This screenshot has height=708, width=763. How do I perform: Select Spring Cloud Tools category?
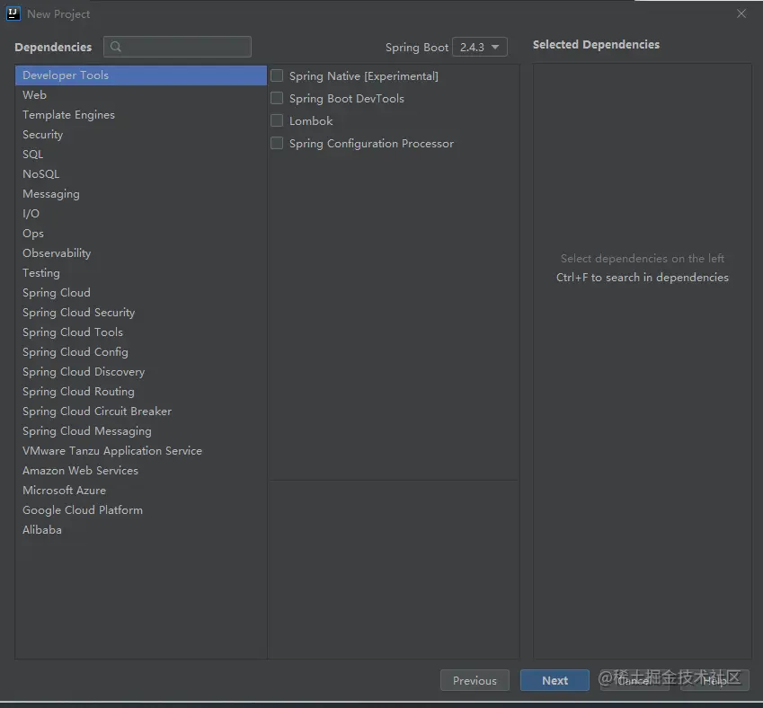[x=140, y=332]
